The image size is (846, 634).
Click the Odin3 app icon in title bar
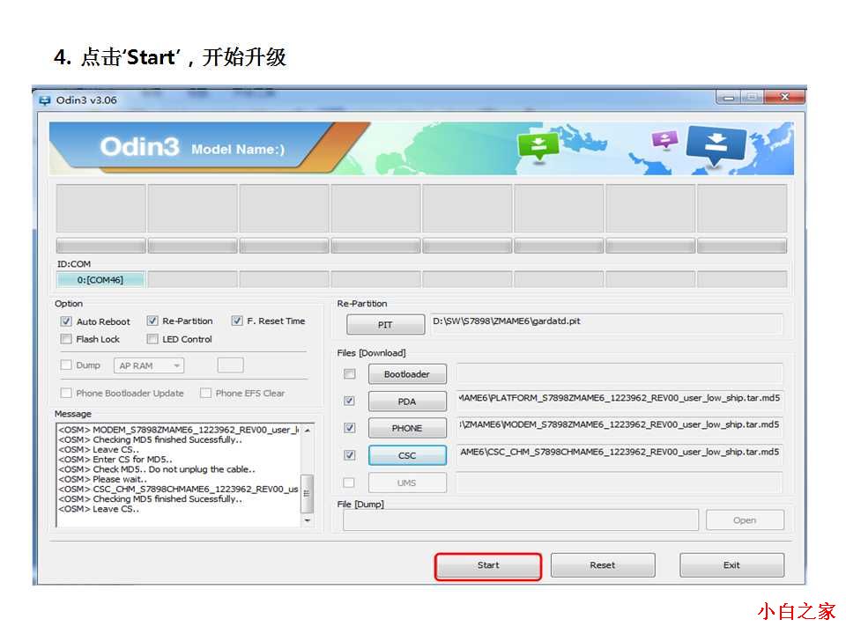point(44,100)
